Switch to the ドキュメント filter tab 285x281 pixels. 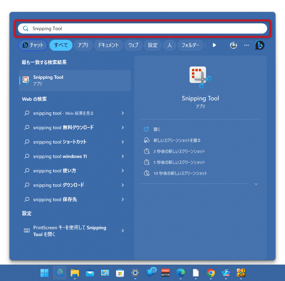[x=108, y=45]
